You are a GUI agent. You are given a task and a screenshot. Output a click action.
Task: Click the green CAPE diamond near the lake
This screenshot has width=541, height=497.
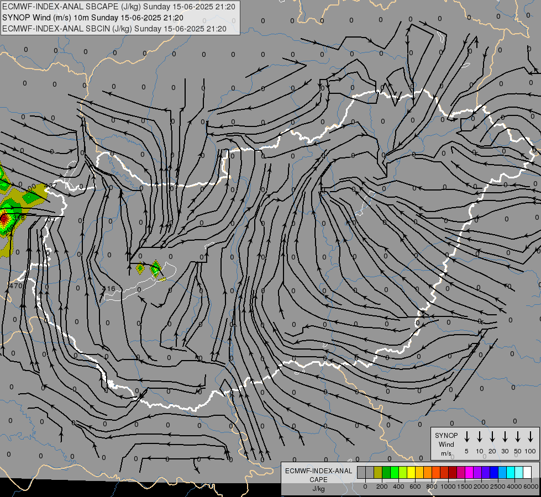pyautogui.click(x=156, y=268)
